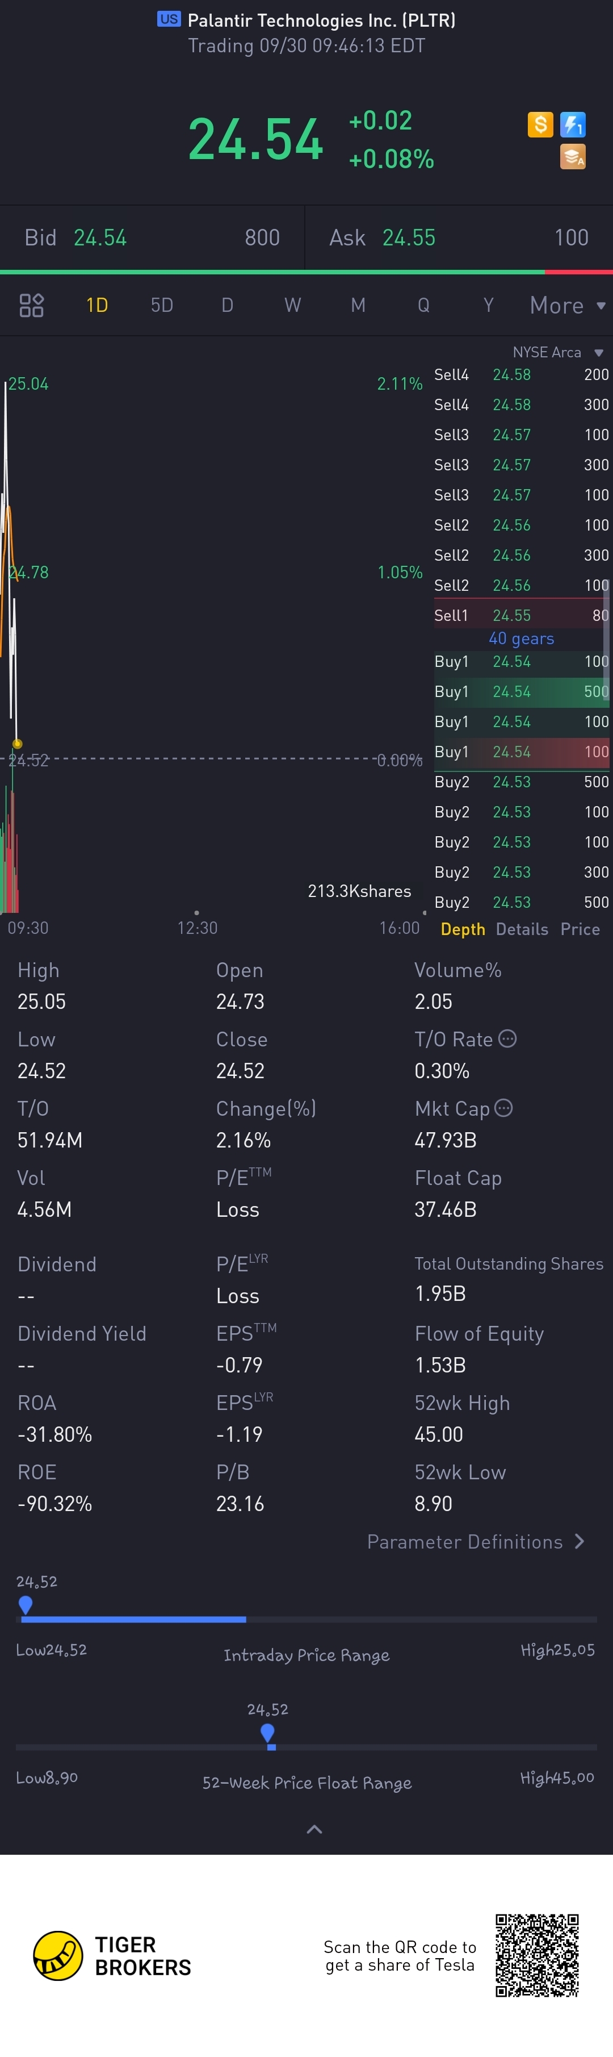The image size is (613, 2057).
Task: Tap the Intraday Price Range slider marker
Action: point(26,1604)
